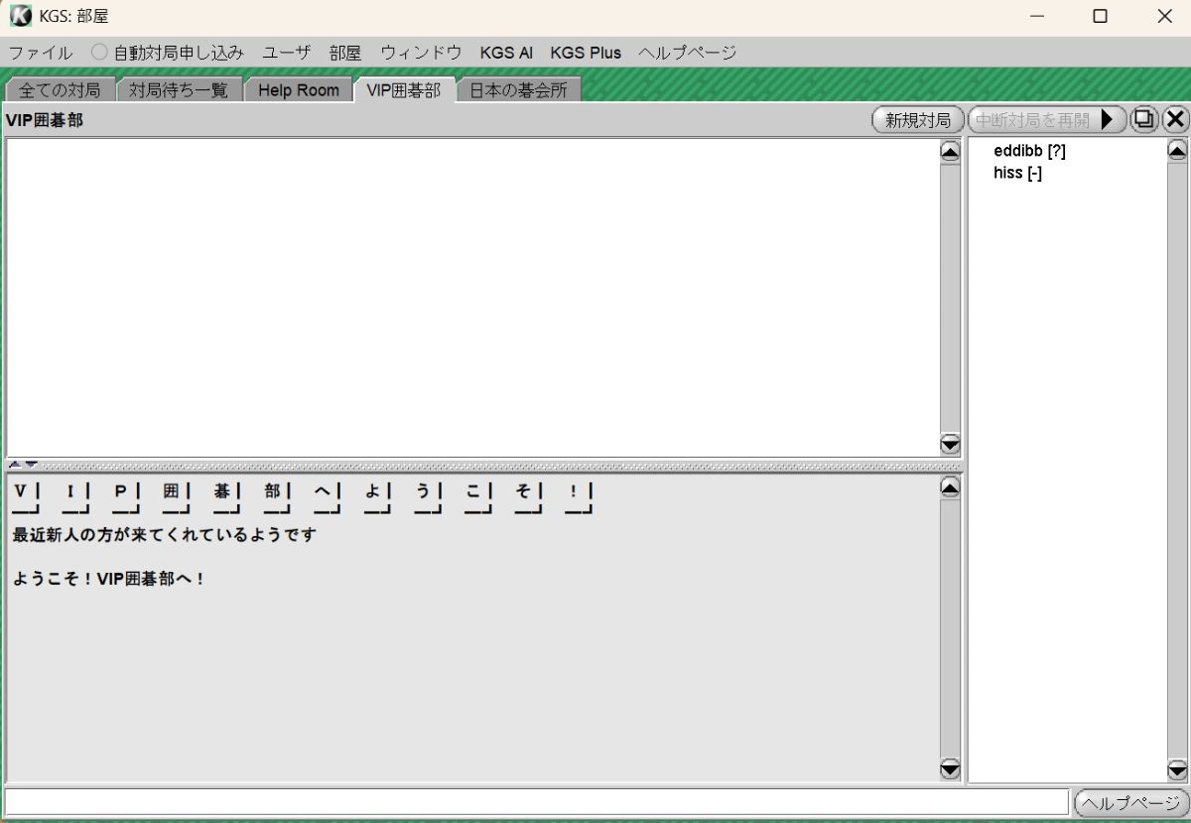Switch to the Help Room tab
Image resolution: width=1191 pixels, height=823 pixels.
[x=298, y=90]
